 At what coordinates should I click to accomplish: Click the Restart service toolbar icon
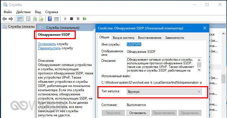click(x=84, y=19)
